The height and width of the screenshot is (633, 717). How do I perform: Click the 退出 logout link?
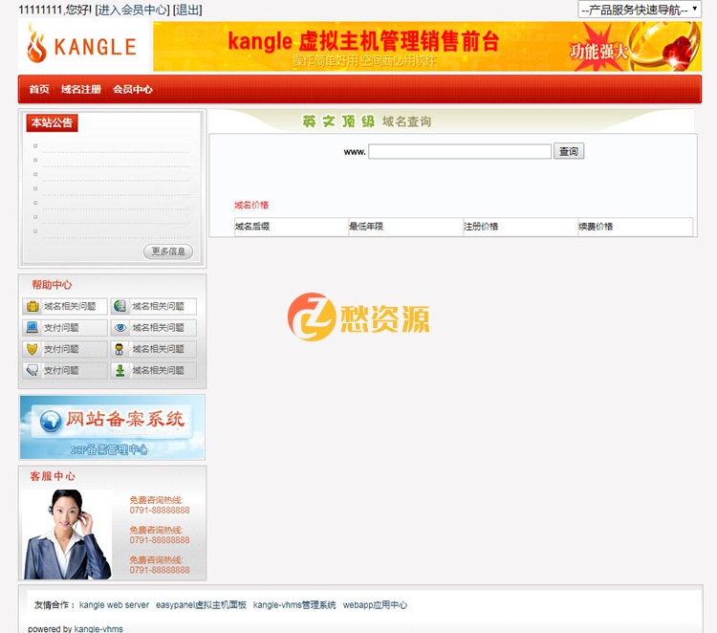187,10
